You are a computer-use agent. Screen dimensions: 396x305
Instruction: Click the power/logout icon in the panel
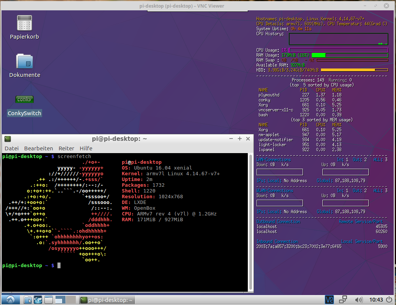(x=389, y=300)
